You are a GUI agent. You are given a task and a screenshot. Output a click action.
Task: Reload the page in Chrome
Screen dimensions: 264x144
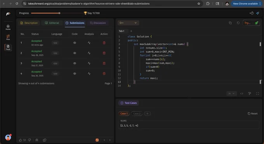(17, 4)
